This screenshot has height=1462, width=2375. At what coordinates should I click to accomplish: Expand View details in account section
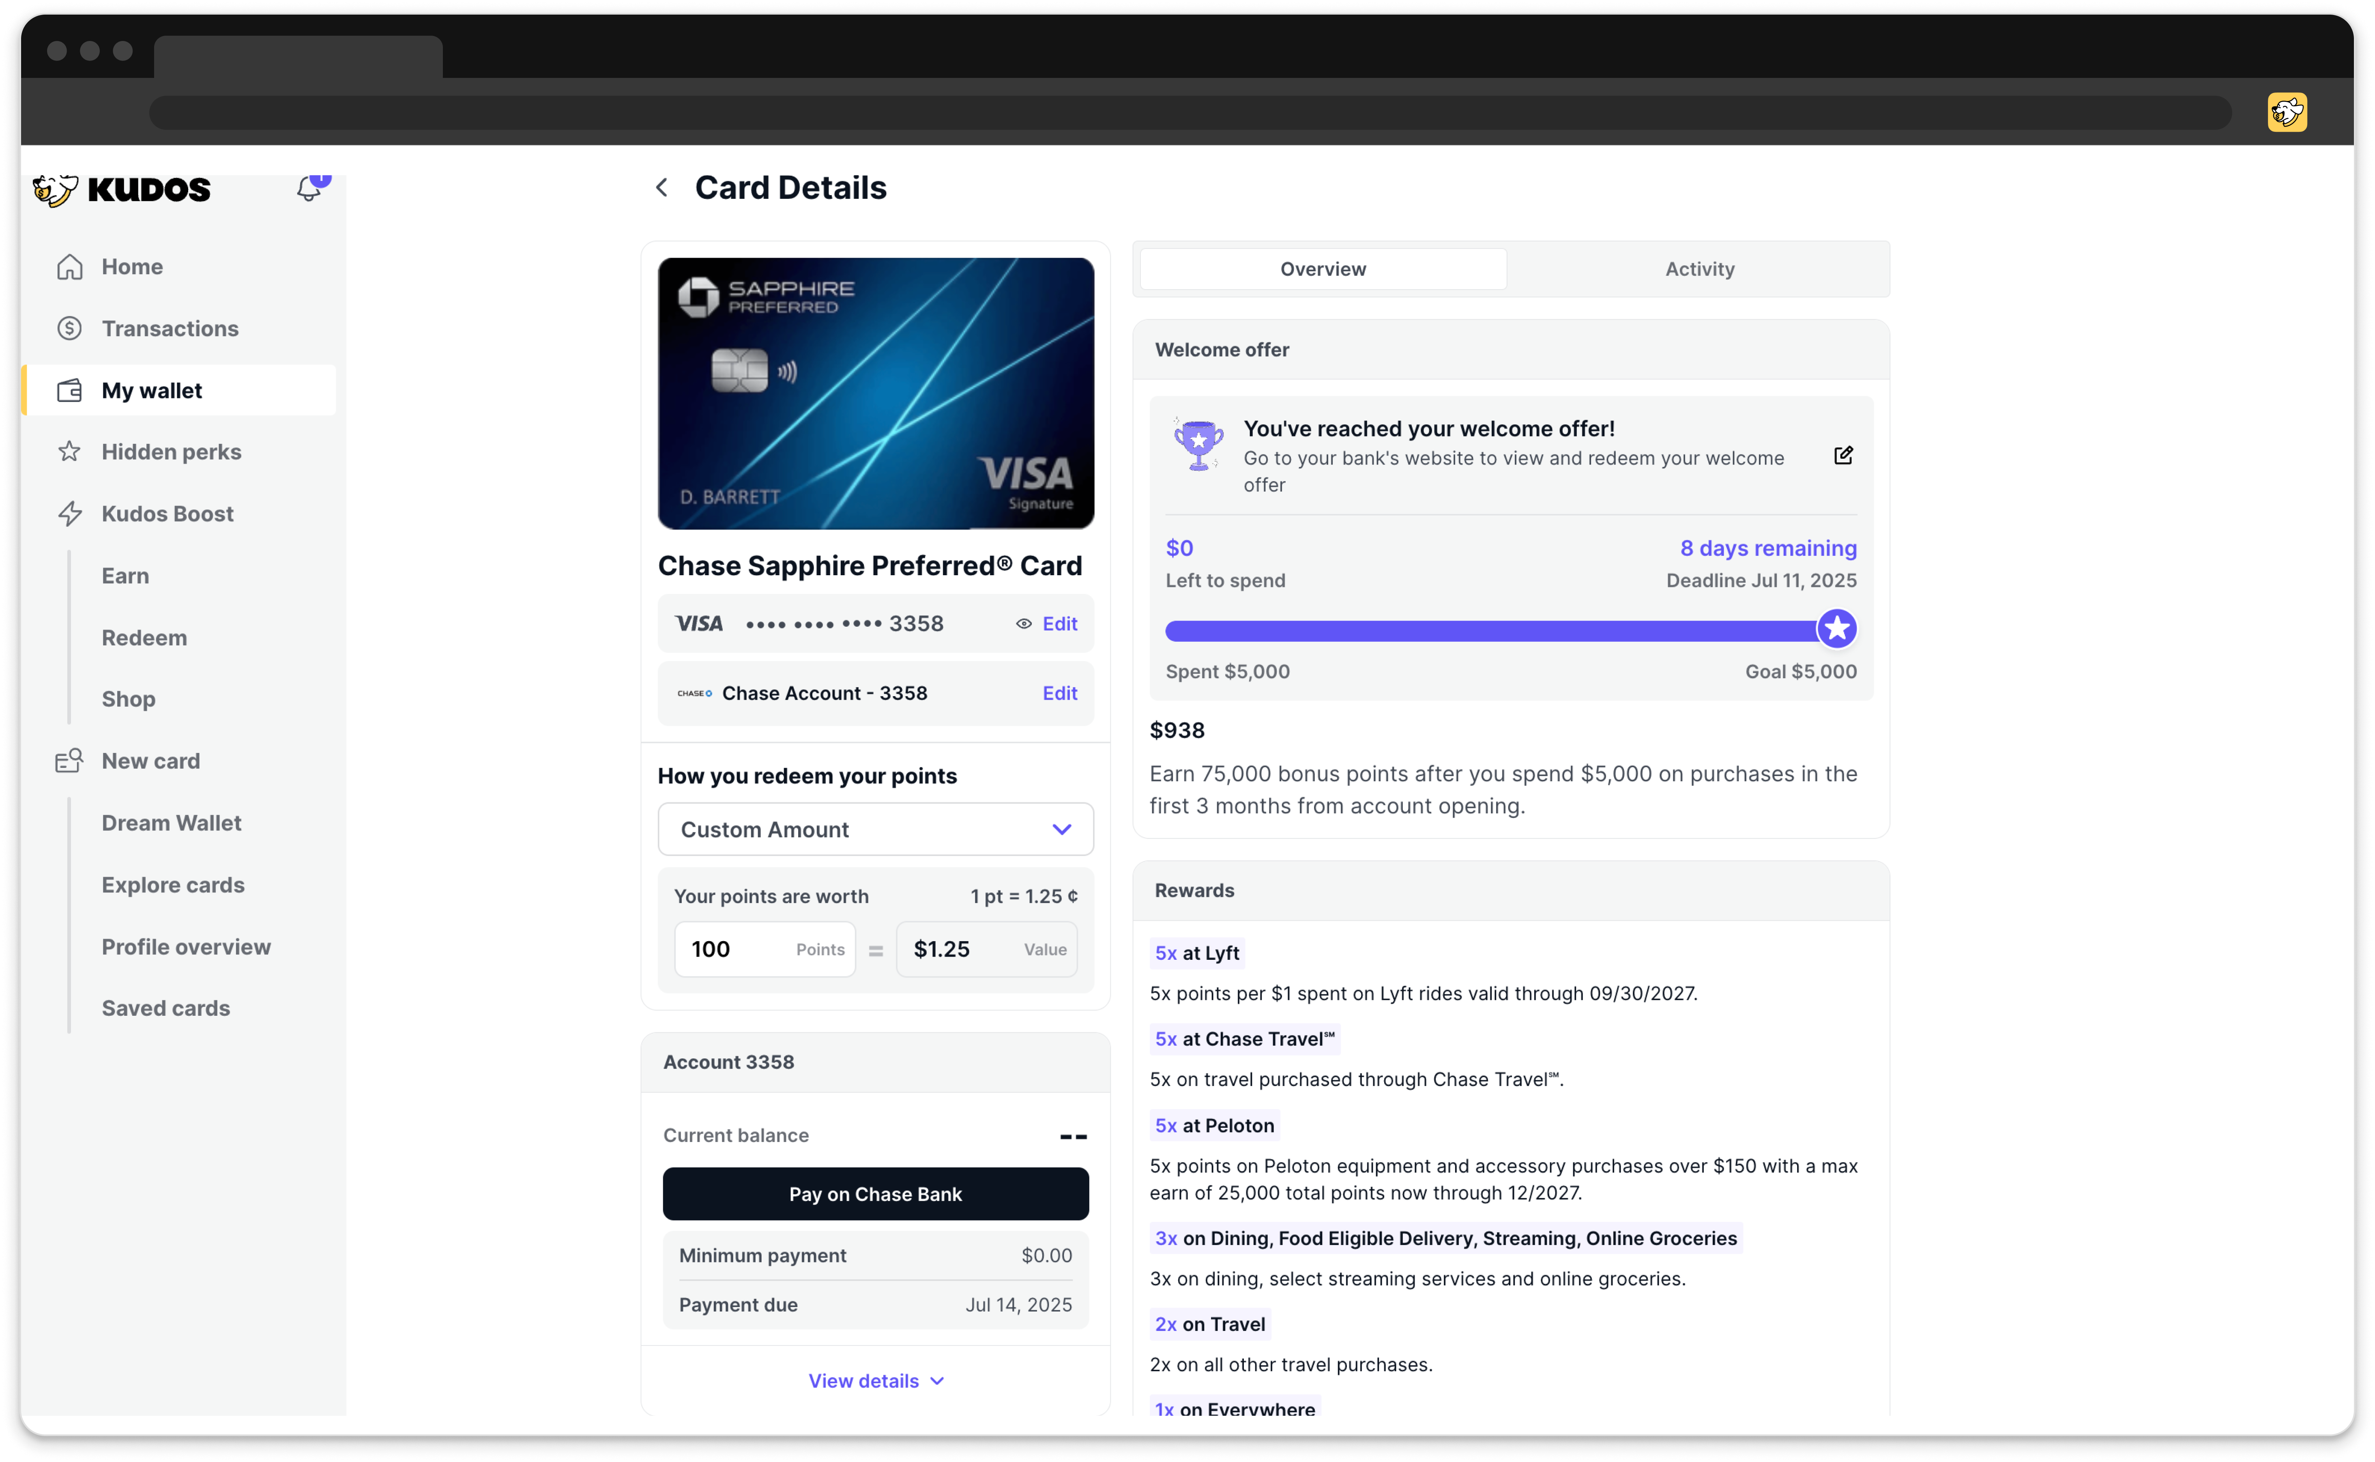[876, 1381]
